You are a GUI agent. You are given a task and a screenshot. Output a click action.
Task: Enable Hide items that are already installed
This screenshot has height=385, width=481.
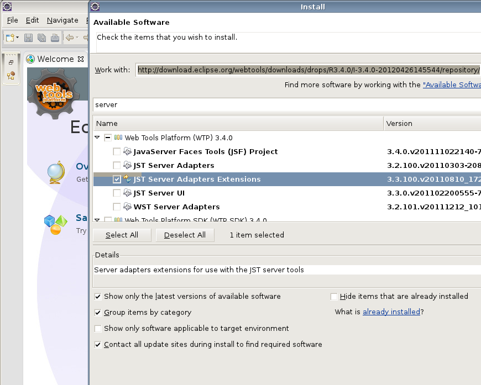pos(334,297)
